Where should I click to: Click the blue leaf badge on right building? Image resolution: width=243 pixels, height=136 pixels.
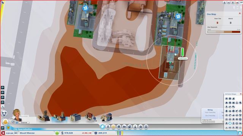point(178,17)
